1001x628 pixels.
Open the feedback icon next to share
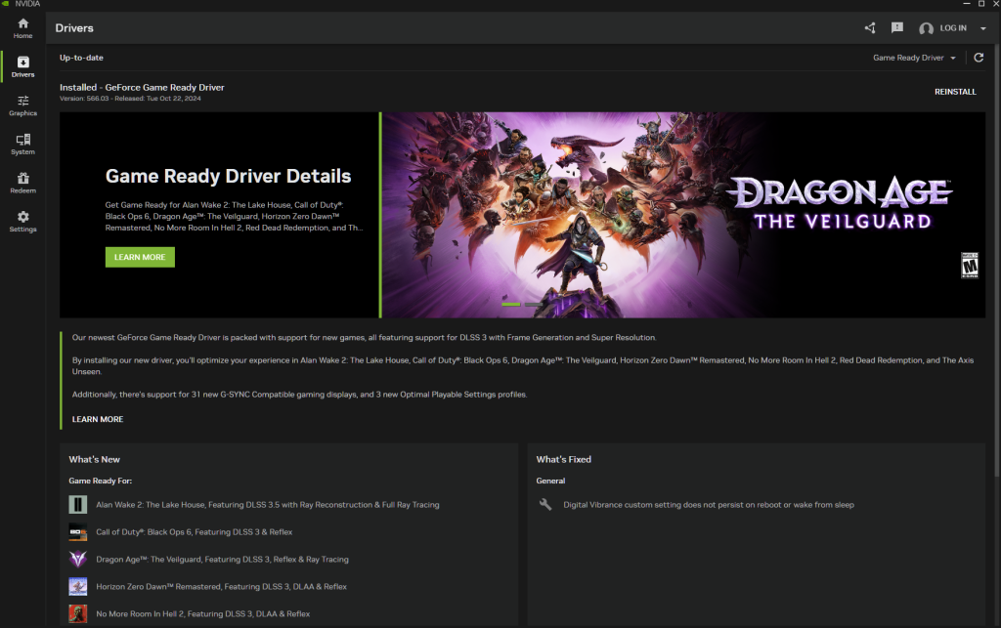pos(896,27)
